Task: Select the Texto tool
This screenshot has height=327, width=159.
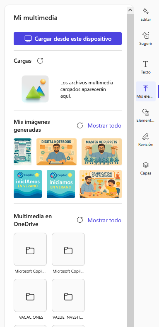Action: (x=145, y=67)
